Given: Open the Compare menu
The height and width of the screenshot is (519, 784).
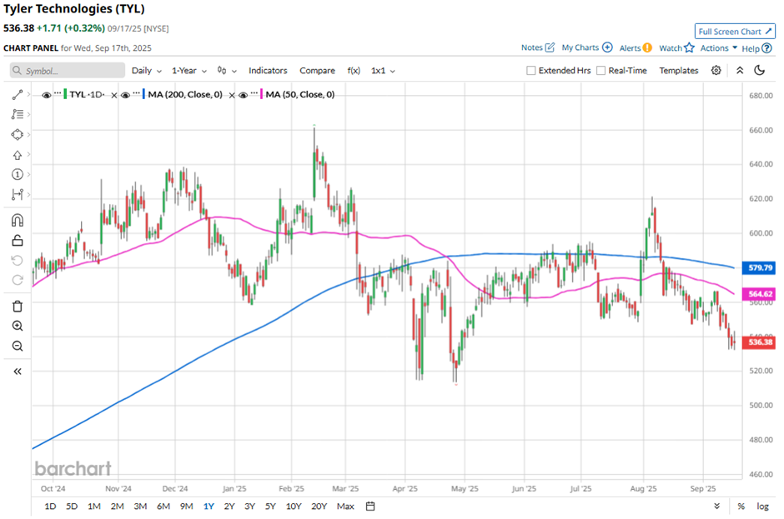Looking at the screenshot, I should point(317,71).
